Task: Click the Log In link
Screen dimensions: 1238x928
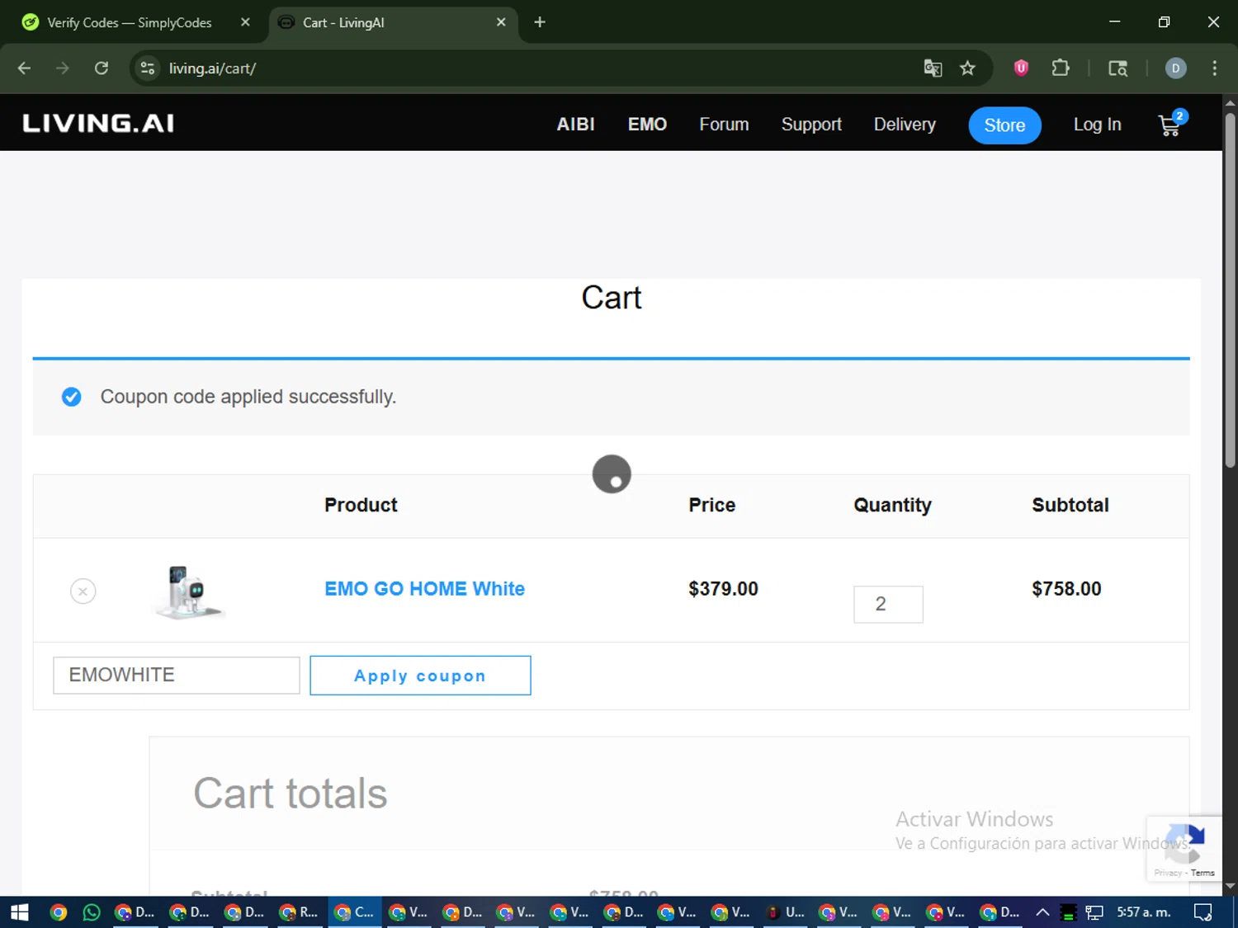Action: [x=1097, y=125]
